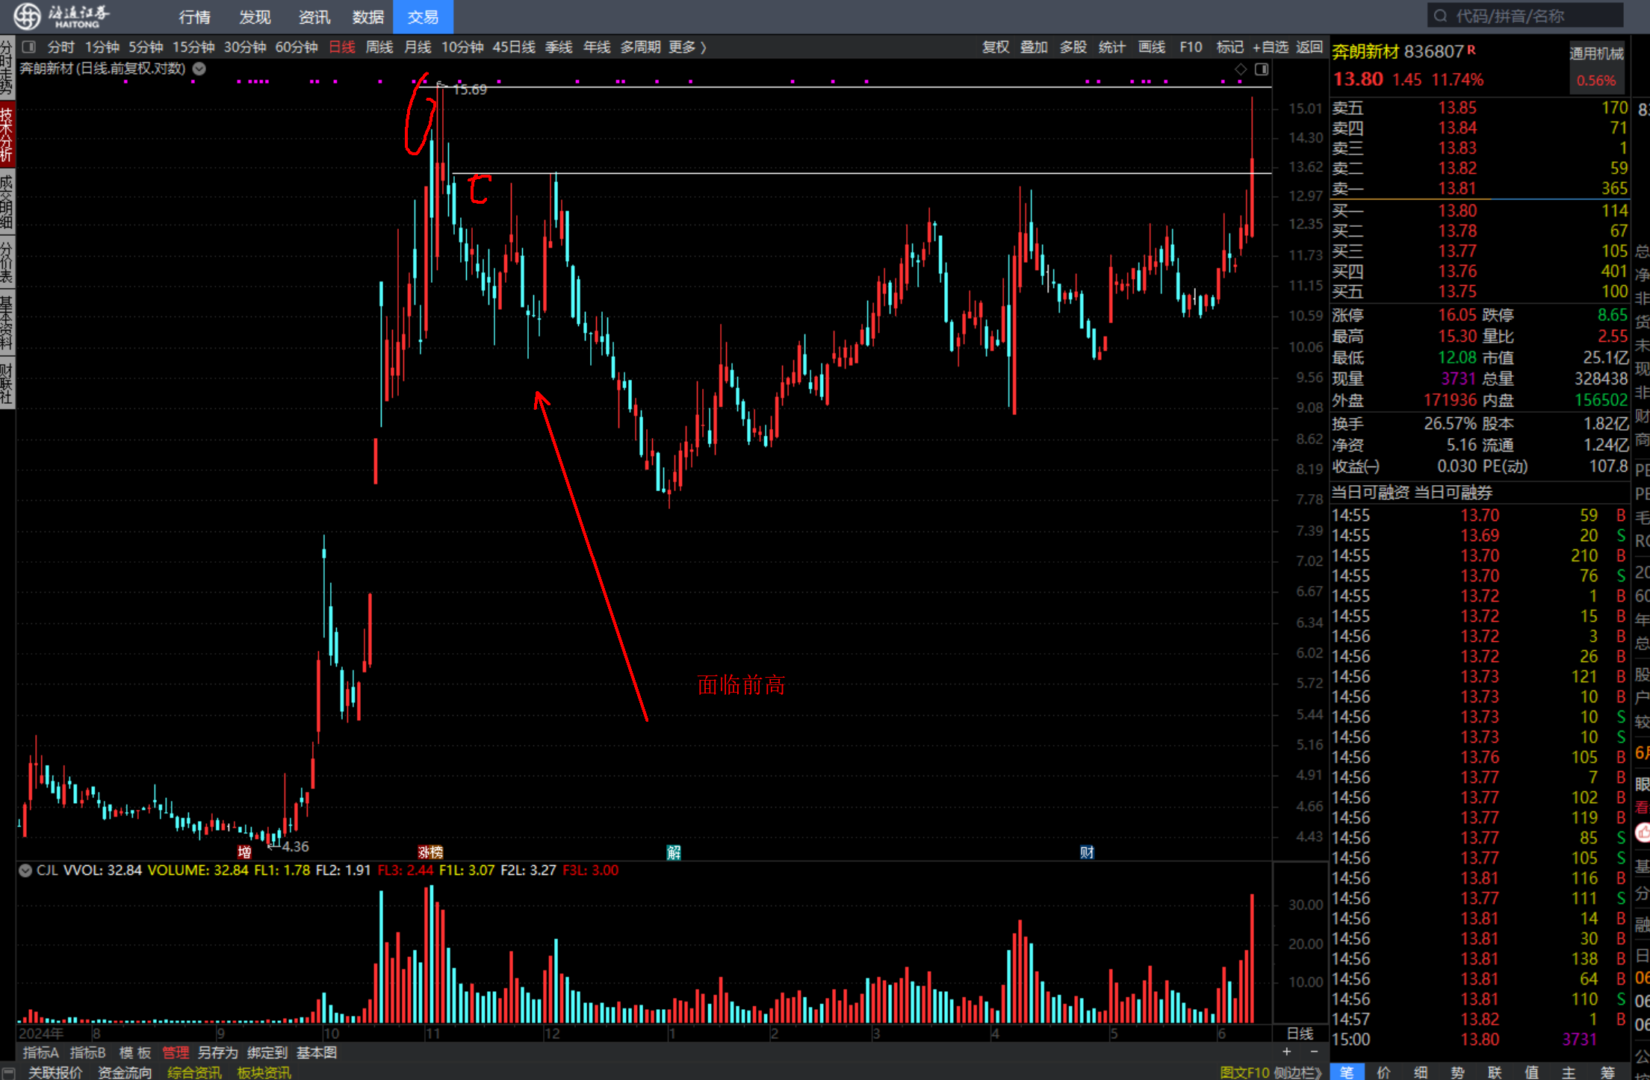Open the 行情 menu
The height and width of the screenshot is (1080, 1650).
pos(195,16)
